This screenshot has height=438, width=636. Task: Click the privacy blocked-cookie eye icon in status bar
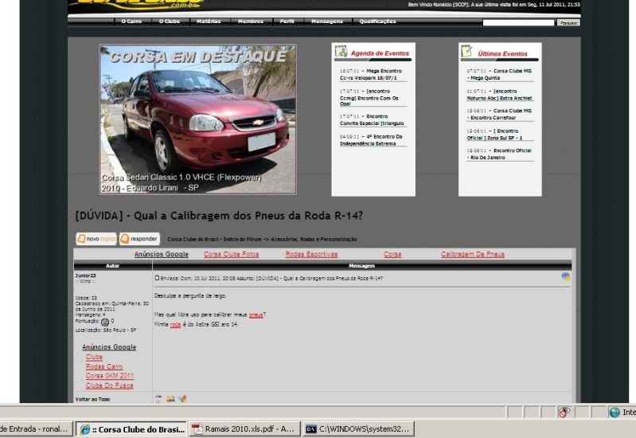[564, 413]
